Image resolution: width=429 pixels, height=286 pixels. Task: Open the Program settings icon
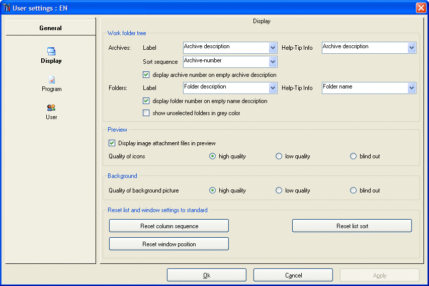(52, 79)
